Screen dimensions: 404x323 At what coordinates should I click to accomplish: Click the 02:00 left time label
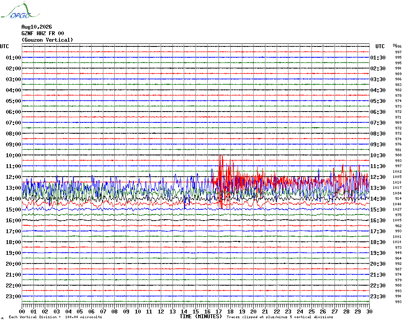coord(13,68)
